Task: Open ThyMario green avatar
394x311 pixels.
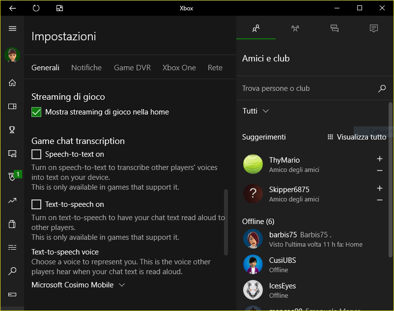Action: [253, 164]
